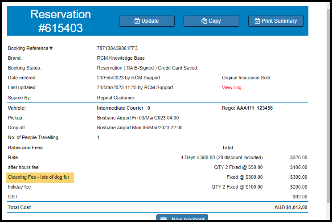Click the holiday fee $200.00 amount
The width and height of the screenshot is (332, 222).
pyautogui.click(x=298, y=187)
